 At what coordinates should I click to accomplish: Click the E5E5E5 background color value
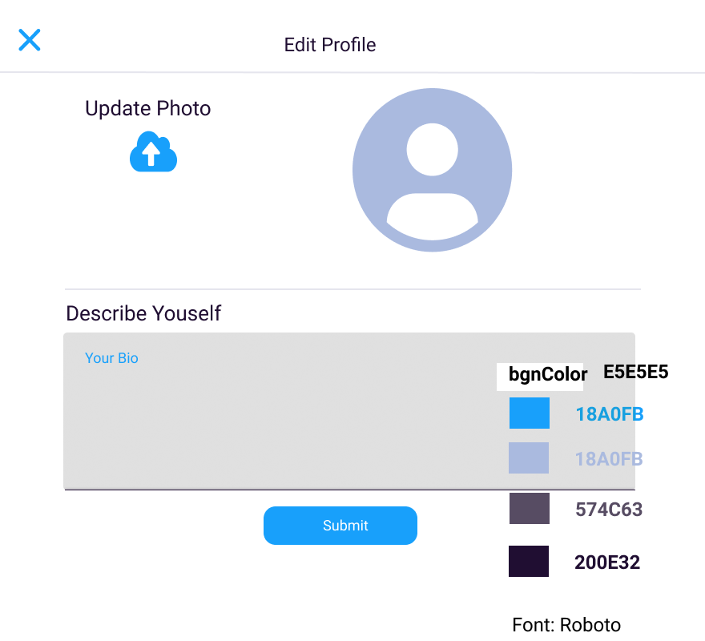point(636,372)
